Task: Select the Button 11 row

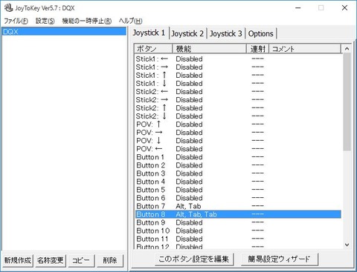Action: coord(238,239)
